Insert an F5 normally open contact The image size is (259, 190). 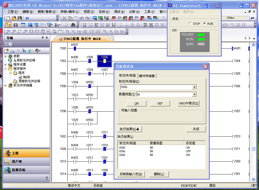coord(85,25)
